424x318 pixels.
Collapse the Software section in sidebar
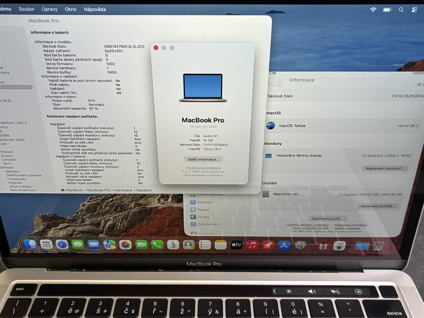pos(7,167)
